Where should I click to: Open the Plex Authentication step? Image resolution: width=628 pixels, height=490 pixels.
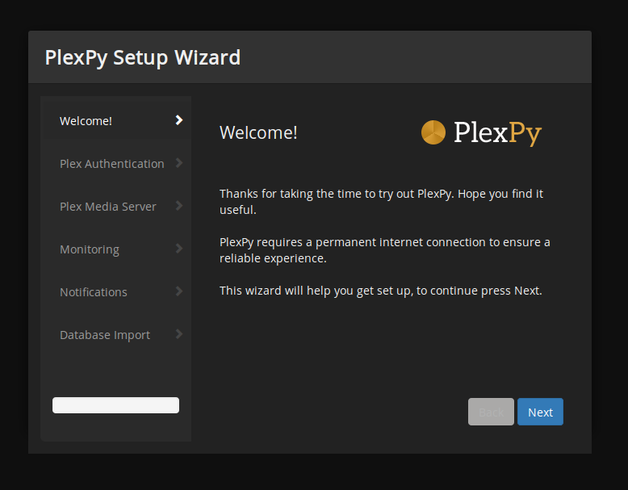115,163
